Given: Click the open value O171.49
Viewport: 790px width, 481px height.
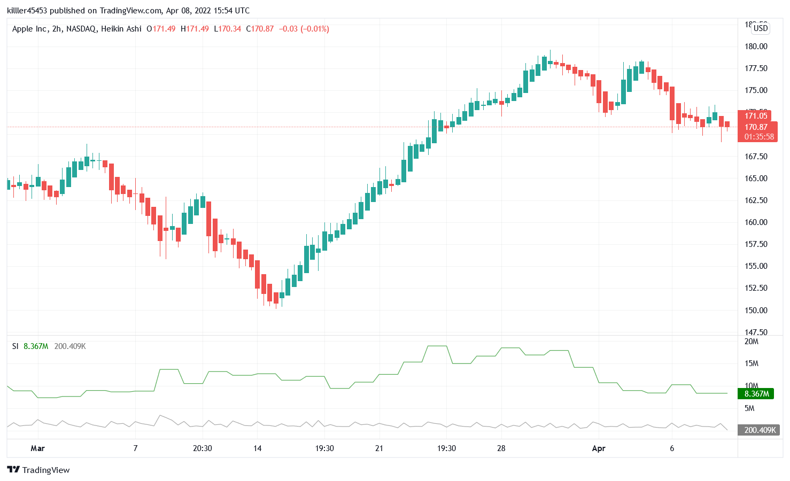Looking at the screenshot, I should [161, 29].
